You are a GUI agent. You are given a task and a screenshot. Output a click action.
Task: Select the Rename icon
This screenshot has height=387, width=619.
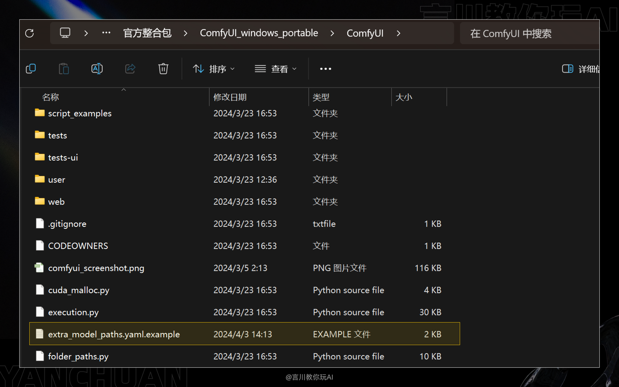97,68
